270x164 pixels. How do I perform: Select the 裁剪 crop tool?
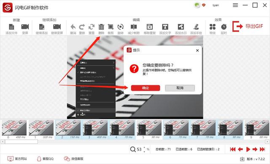tap(111, 27)
